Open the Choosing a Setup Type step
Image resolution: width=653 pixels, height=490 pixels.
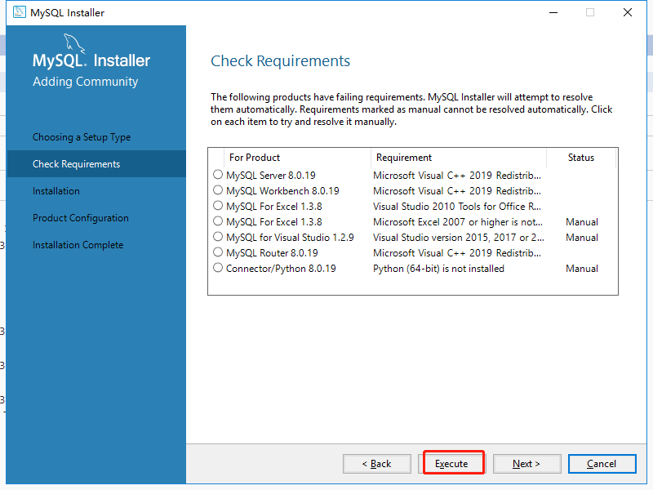82,137
